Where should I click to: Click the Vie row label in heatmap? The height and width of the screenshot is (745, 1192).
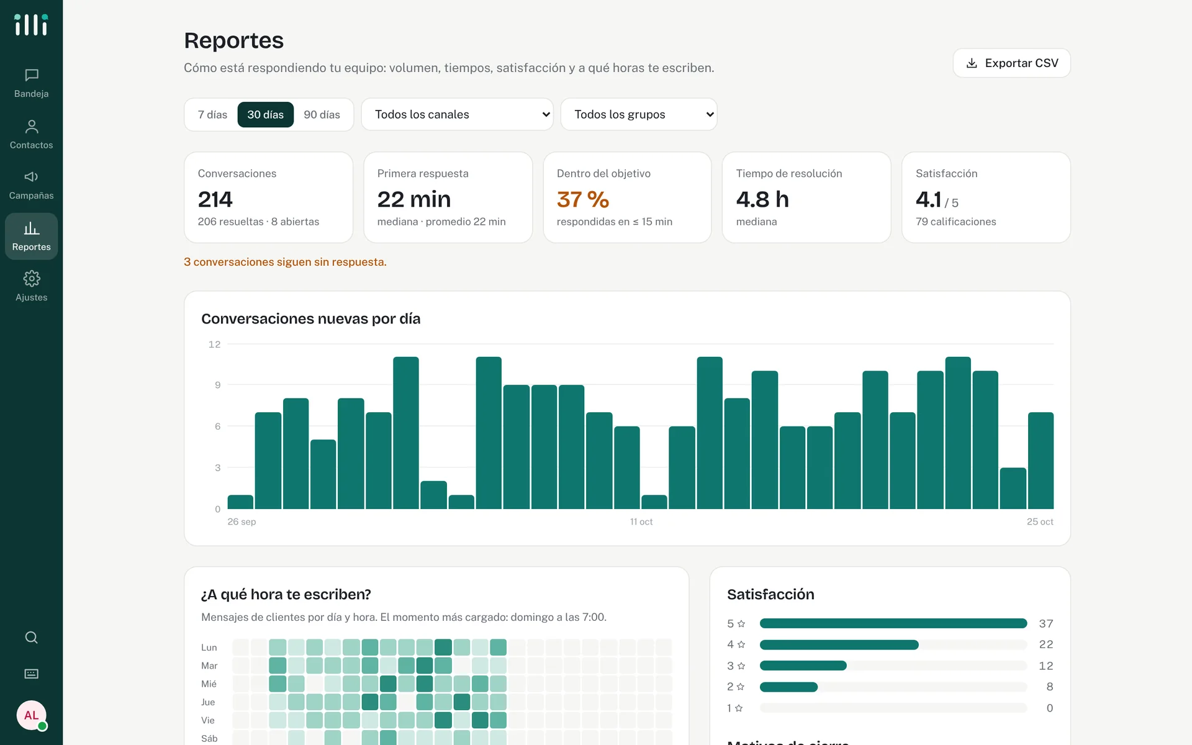[x=208, y=720]
